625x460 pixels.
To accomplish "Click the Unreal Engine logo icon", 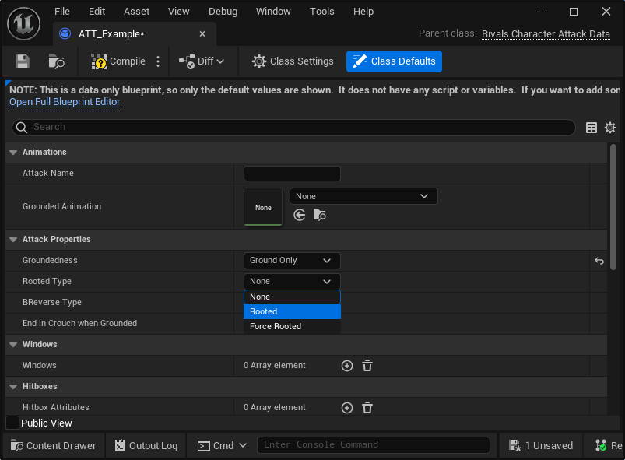I will (x=24, y=24).
